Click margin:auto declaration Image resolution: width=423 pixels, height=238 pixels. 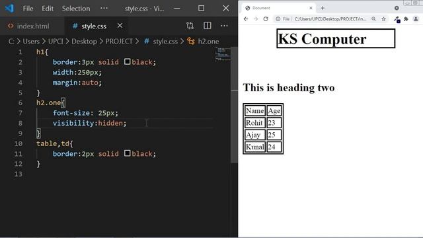(77, 82)
